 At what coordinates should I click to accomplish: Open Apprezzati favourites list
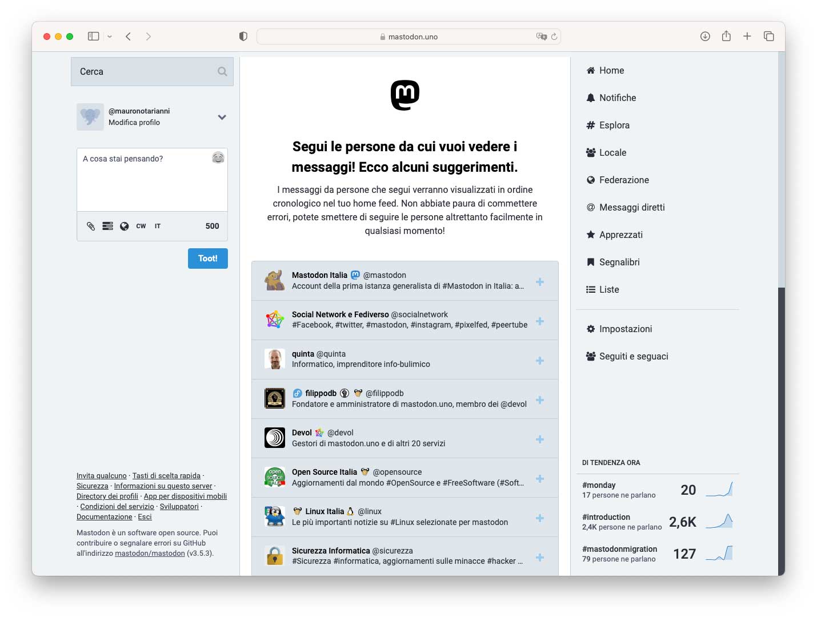614,235
